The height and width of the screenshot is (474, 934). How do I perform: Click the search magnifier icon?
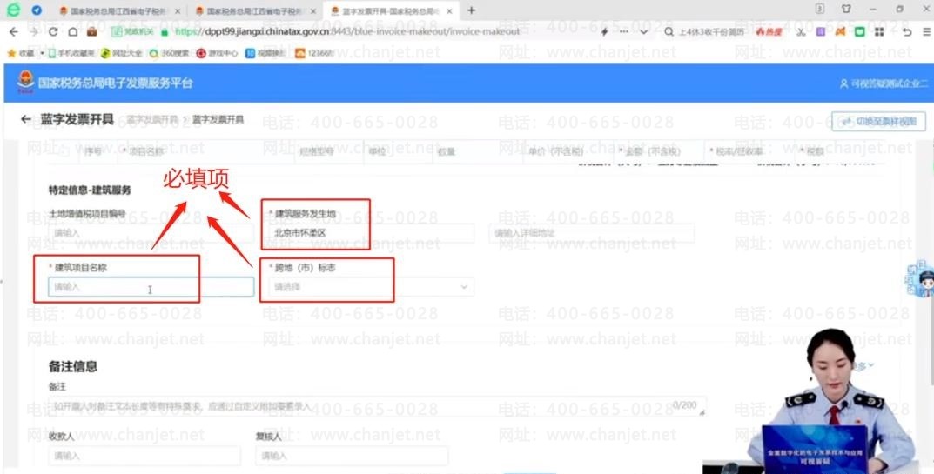tap(669, 31)
